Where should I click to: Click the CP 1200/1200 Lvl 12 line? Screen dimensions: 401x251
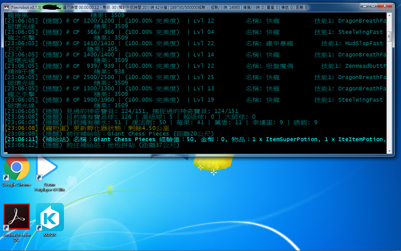pyautogui.click(x=195, y=21)
